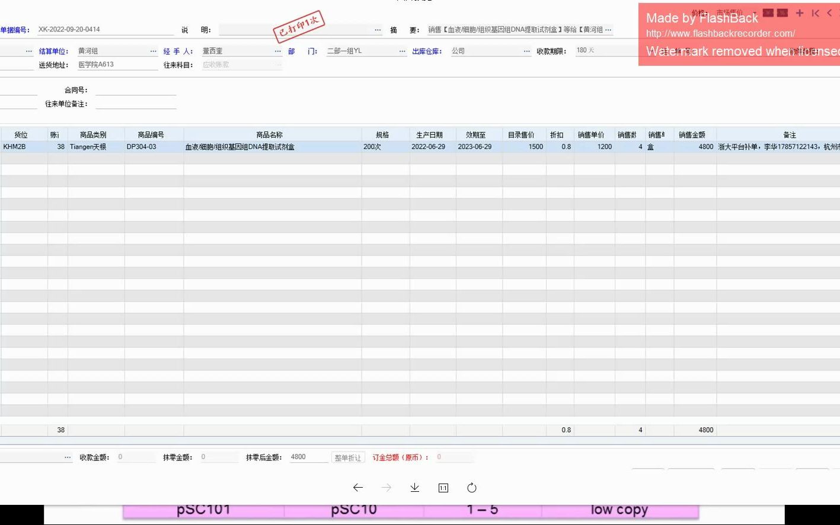Add new document with plus icon
The image size is (840, 525).
click(x=800, y=12)
